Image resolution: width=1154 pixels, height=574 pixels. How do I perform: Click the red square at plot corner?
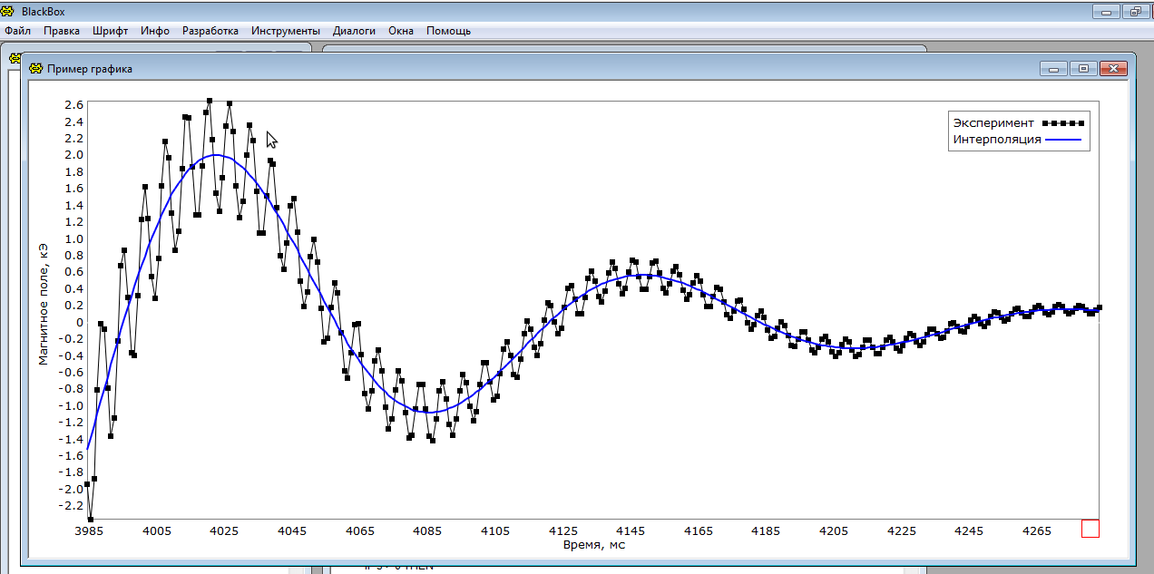1090,529
